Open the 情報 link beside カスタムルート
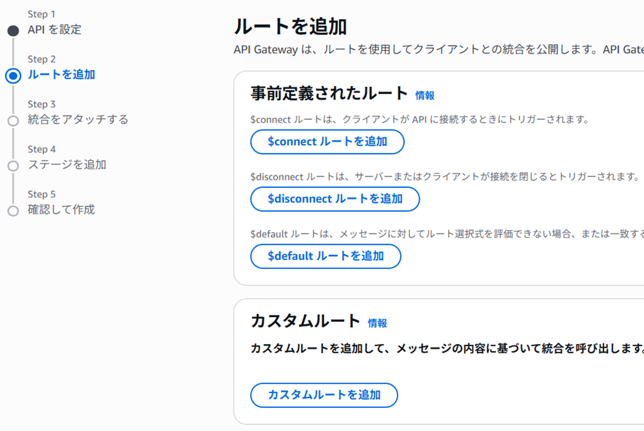Screen dimensions: 644x431 coord(377,323)
